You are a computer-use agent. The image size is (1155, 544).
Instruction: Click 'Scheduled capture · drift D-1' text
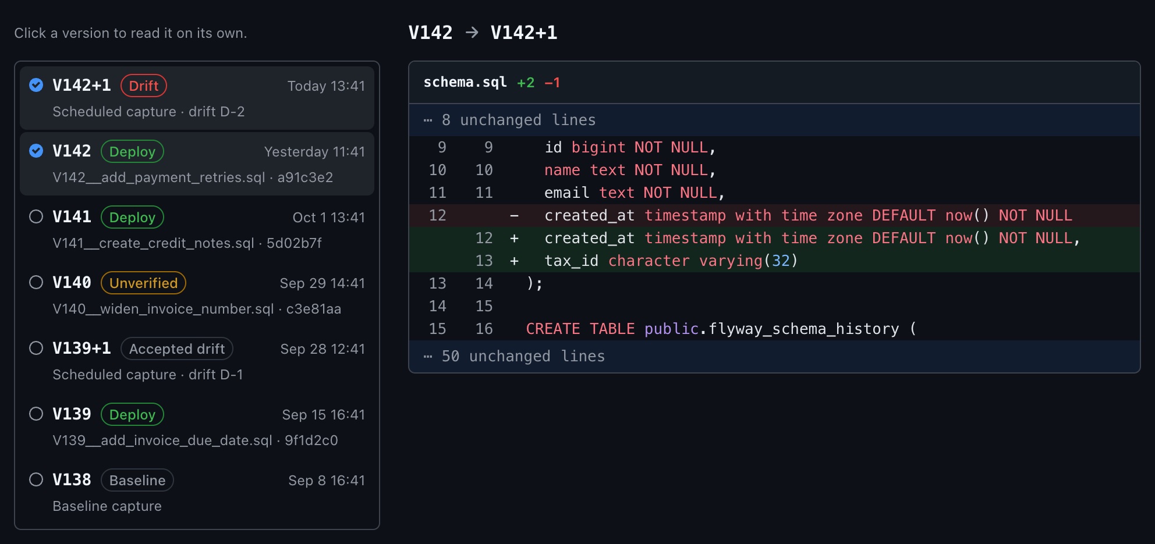(x=148, y=375)
